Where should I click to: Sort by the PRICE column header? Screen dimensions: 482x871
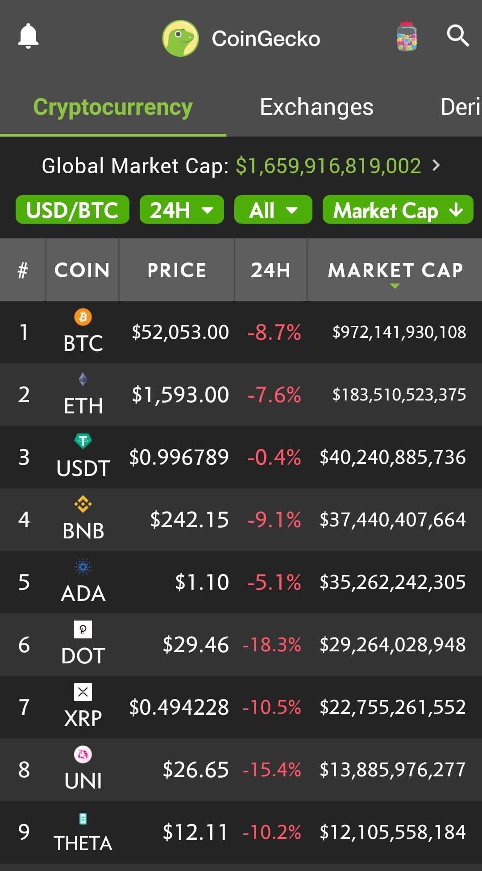(177, 270)
